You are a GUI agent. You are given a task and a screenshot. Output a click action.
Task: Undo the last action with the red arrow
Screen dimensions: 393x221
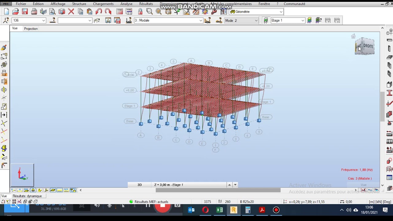pos(99,12)
